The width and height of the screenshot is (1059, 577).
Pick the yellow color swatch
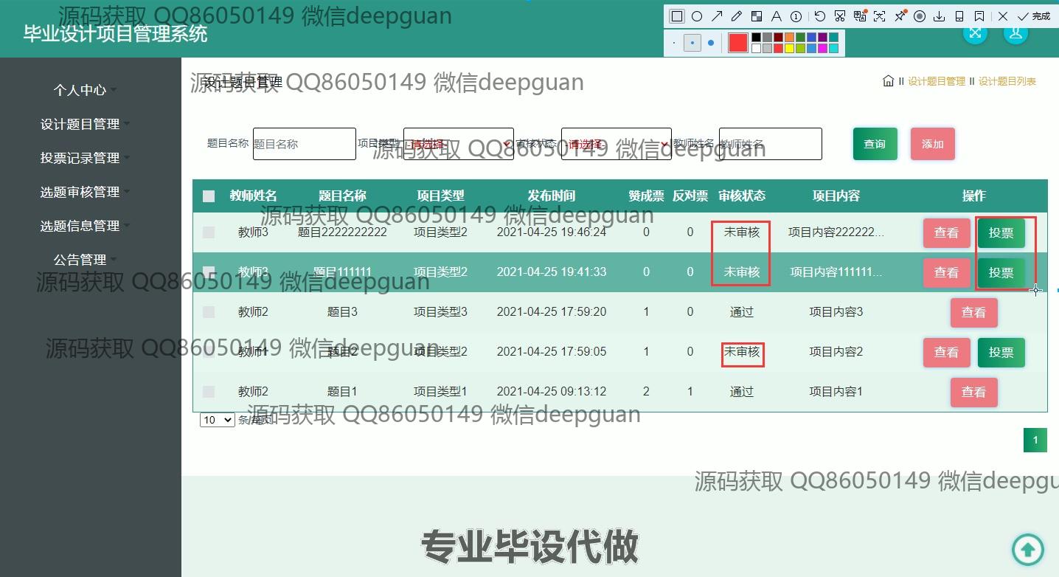[x=789, y=48]
